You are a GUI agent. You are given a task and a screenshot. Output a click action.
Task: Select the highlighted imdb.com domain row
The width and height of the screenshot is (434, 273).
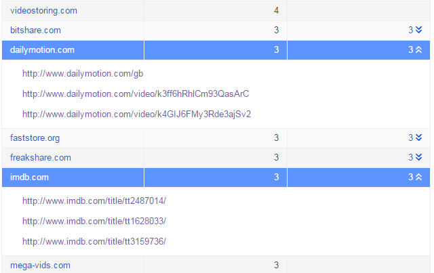tap(216, 177)
